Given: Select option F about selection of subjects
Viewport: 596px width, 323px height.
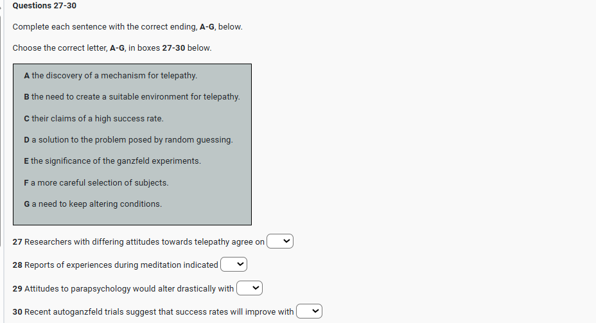Looking at the screenshot, I should [96, 182].
